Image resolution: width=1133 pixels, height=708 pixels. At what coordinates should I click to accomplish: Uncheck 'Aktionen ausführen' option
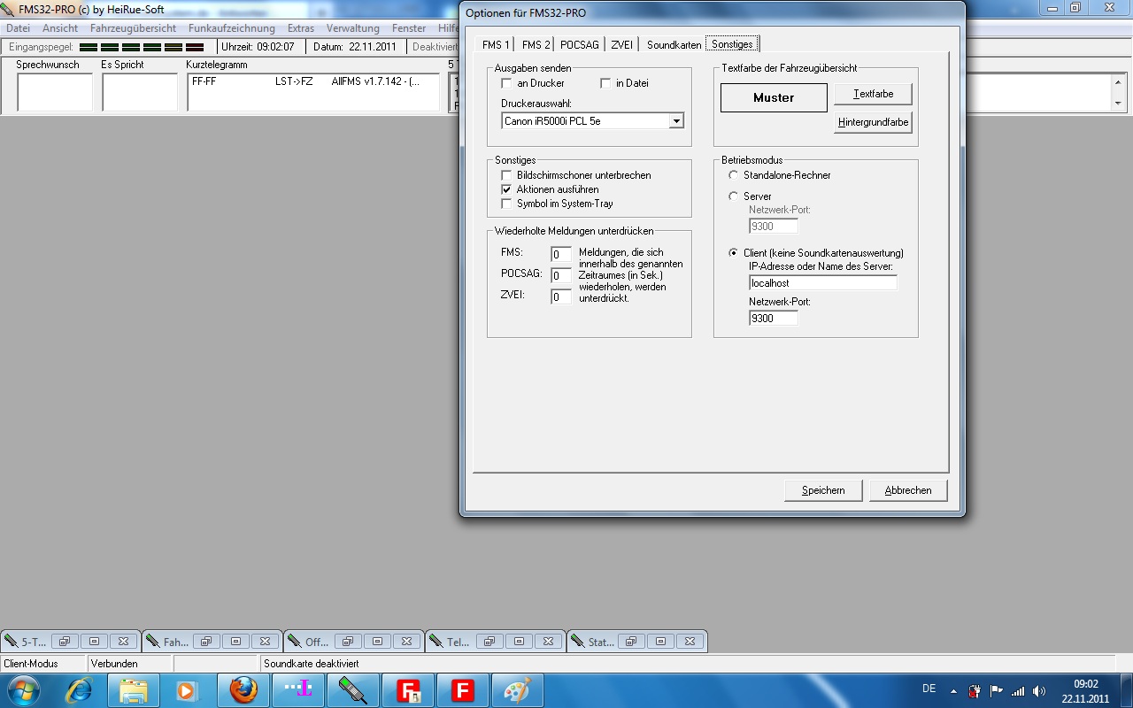506,189
